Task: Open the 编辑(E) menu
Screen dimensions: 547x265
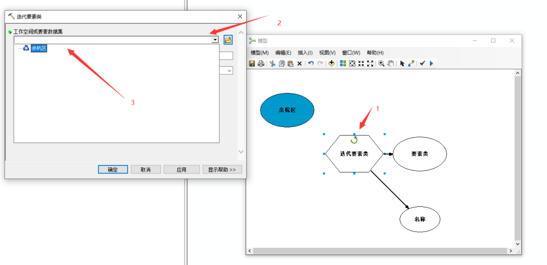Action: [x=283, y=53]
